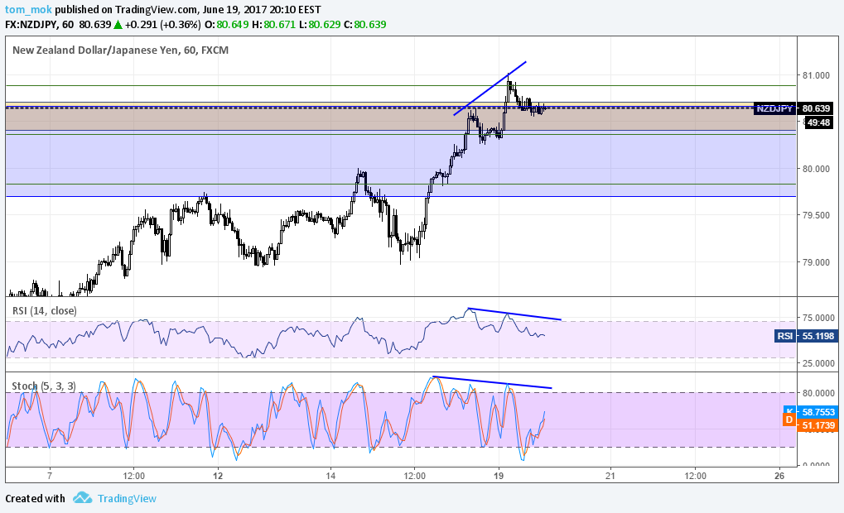The width and height of the screenshot is (844, 513).
Task: Click the RSI value label 55.1198
Action: click(x=818, y=336)
